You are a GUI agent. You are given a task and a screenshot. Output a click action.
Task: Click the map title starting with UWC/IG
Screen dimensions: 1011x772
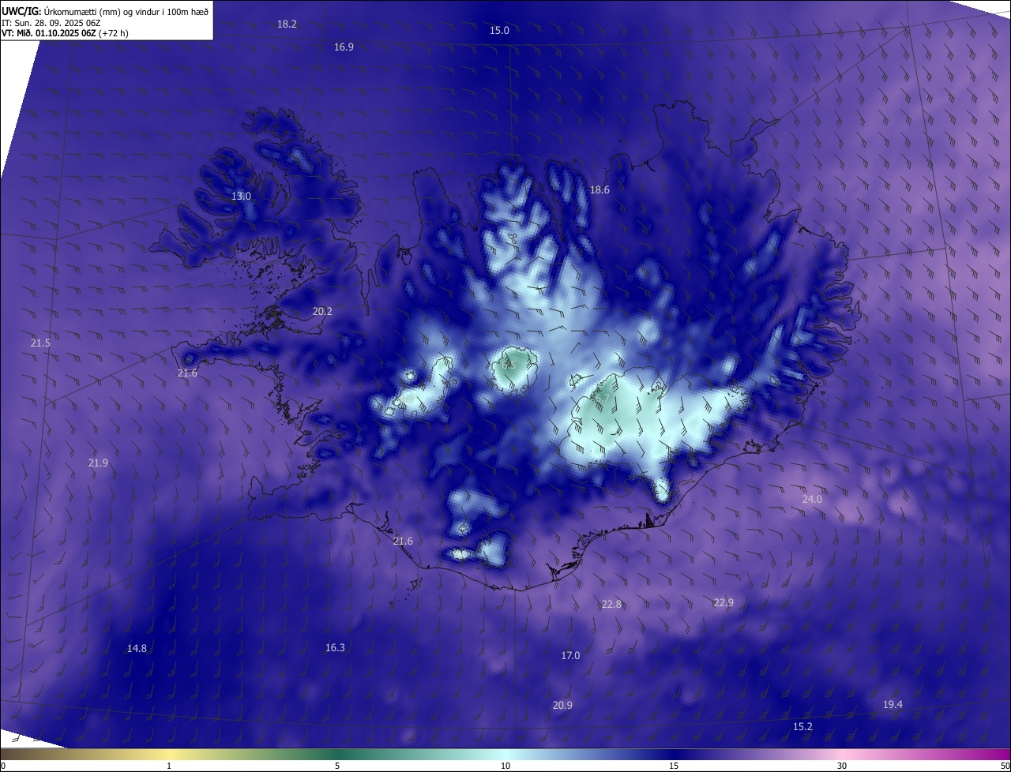point(105,10)
